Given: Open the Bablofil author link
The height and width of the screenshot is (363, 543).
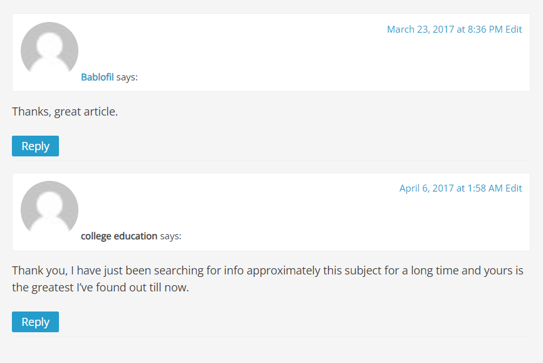Looking at the screenshot, I should 97,77.
